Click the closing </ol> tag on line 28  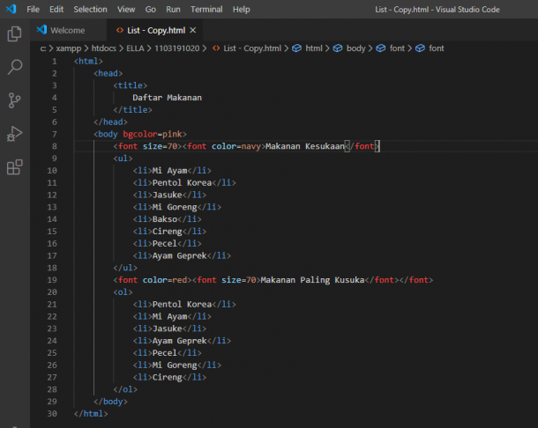(x=125, y=389)
